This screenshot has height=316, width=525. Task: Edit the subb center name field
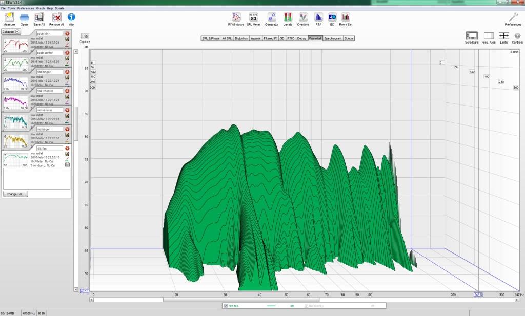[x=50, y=53]
